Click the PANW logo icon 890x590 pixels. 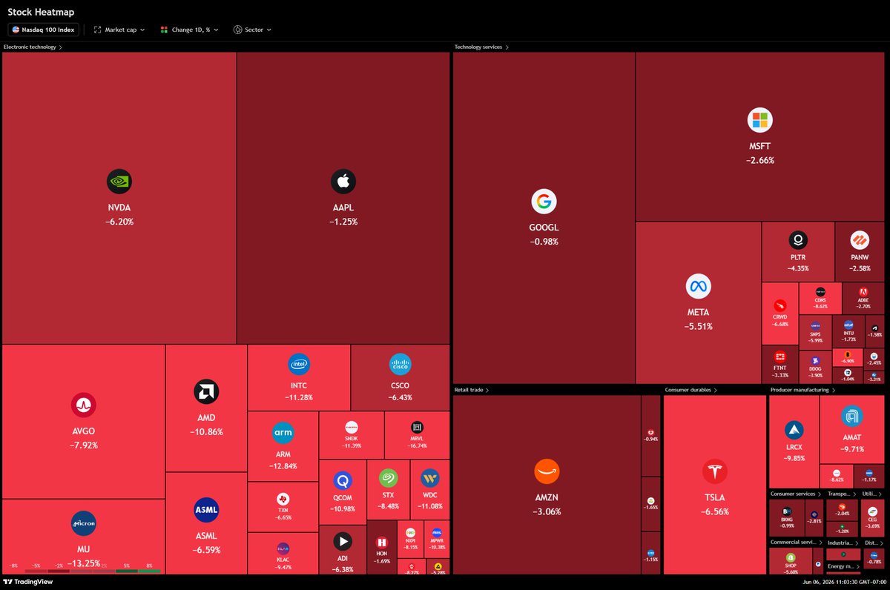[x=859, y=240]
